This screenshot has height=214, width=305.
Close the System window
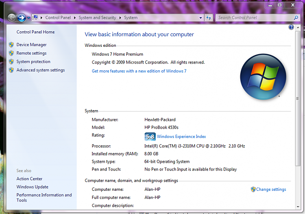[293, 5]
